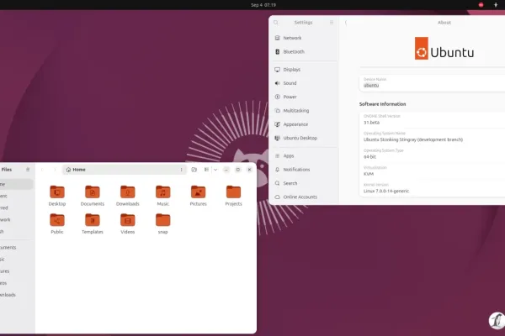Select the highlighted Home entry in Files sidebar

click(16, 184)
